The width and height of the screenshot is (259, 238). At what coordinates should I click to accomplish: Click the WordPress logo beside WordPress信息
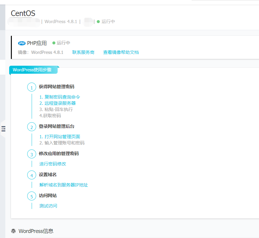13,231
